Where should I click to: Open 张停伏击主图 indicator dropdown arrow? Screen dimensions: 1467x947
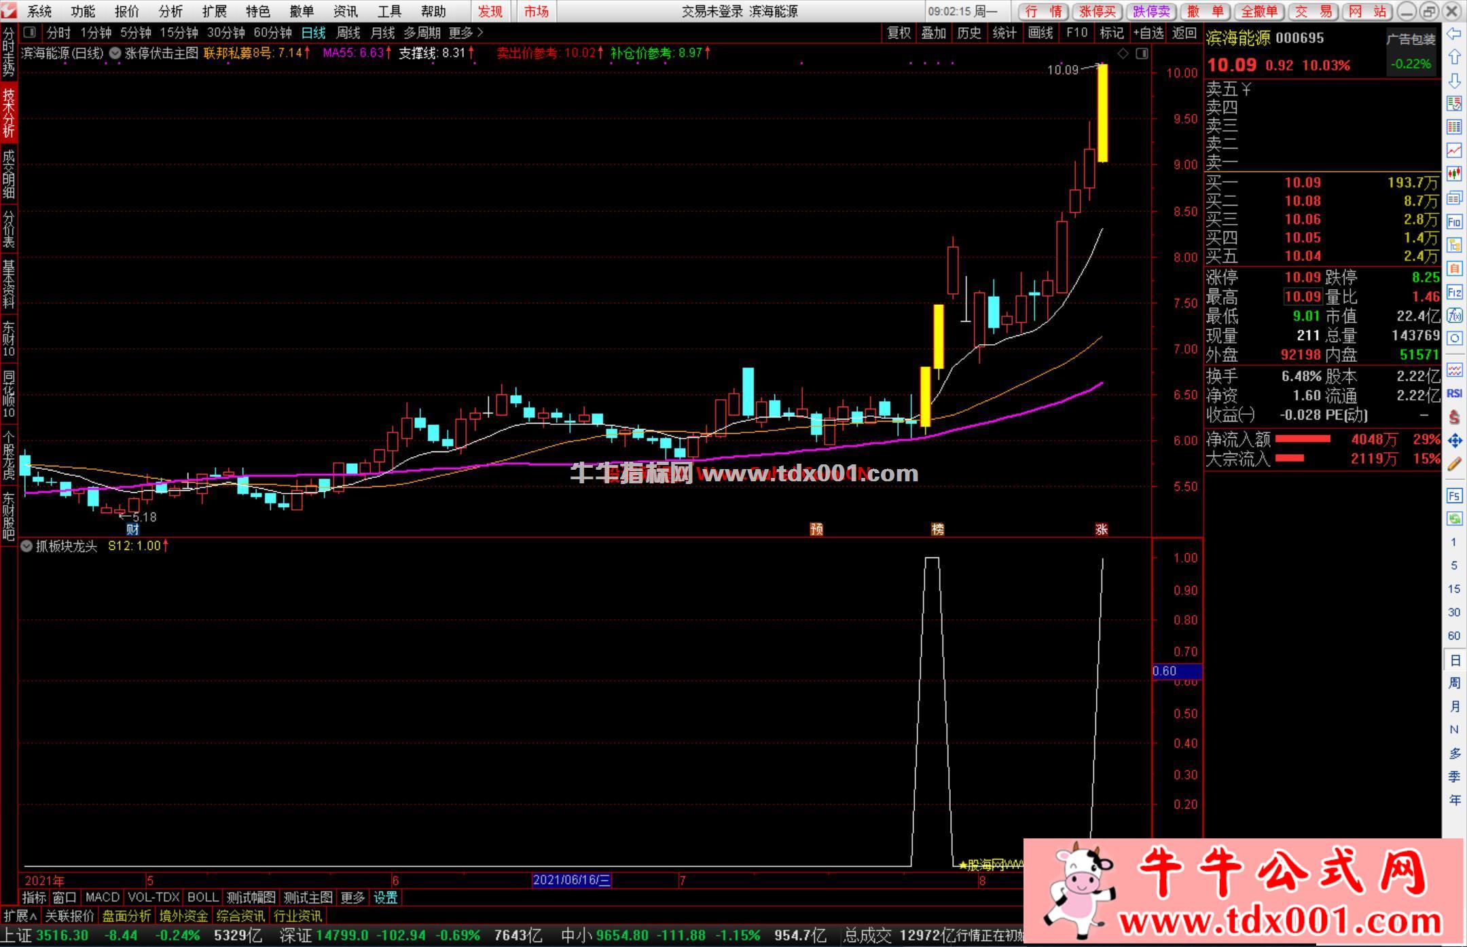(115, 53)
